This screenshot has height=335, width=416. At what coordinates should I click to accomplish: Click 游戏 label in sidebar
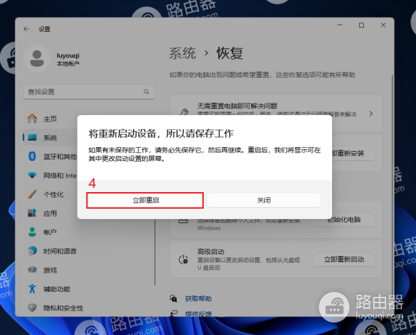click(x=50, y=270)
